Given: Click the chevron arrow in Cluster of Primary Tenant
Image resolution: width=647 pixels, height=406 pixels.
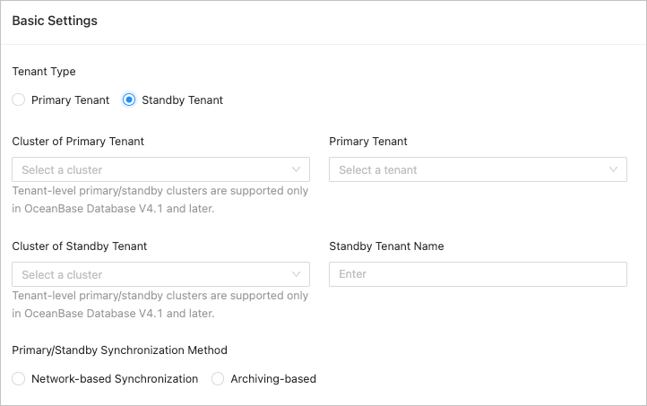Looking at the screenshot, I should pyautogui.click(x=297, y=169).
